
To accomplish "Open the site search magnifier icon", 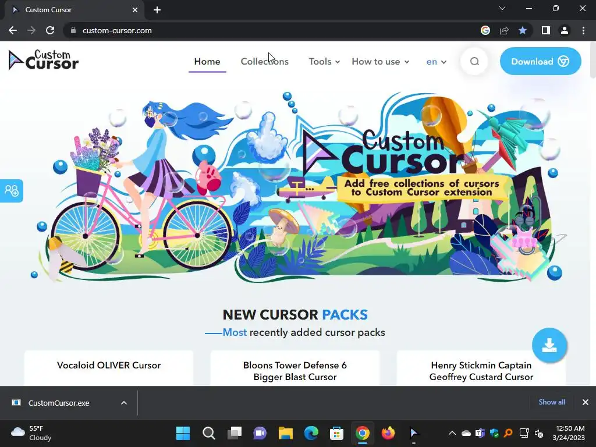I will click(x=474, y=61).
